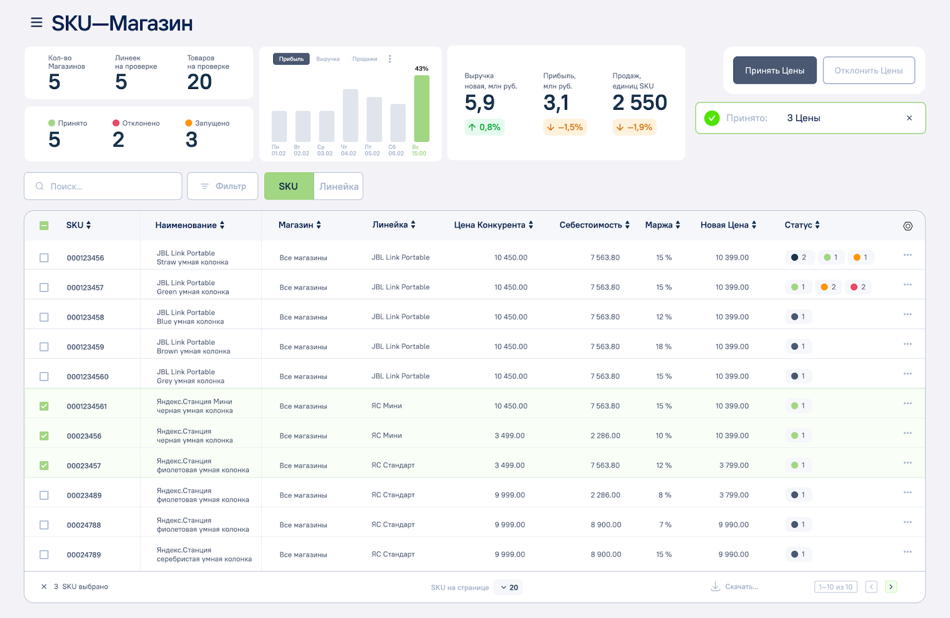Click the Thursday 04.02 chart bar
Viewport: 950px width, 618px height.
350,115
